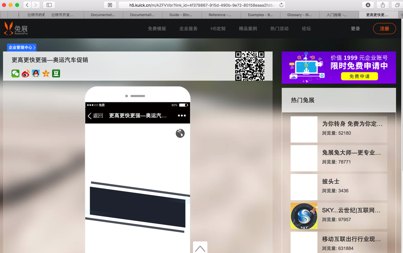The height and width of the screenshot is (253, 403).
Task: Click 返回 back arrow in phone preview
Action: [x=95, y=116]
